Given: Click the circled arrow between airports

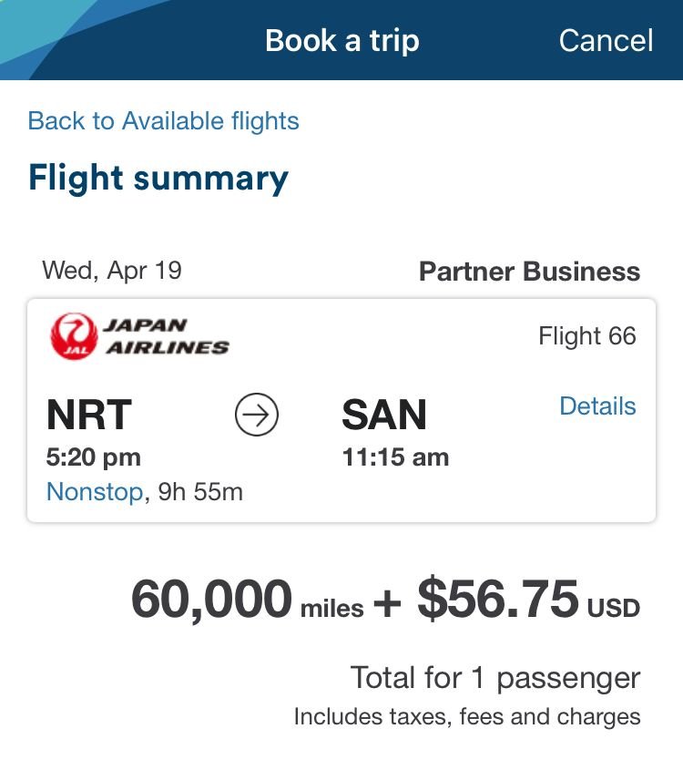Looking at the screenshot, I should point(257,416).
